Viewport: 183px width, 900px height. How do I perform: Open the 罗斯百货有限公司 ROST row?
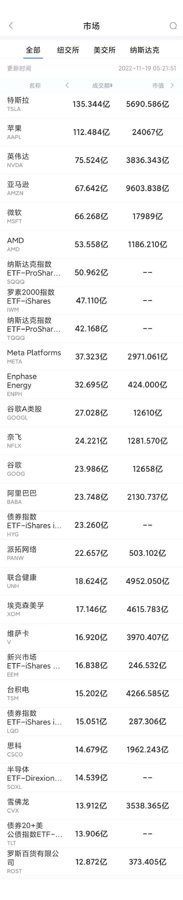[91, 862]
